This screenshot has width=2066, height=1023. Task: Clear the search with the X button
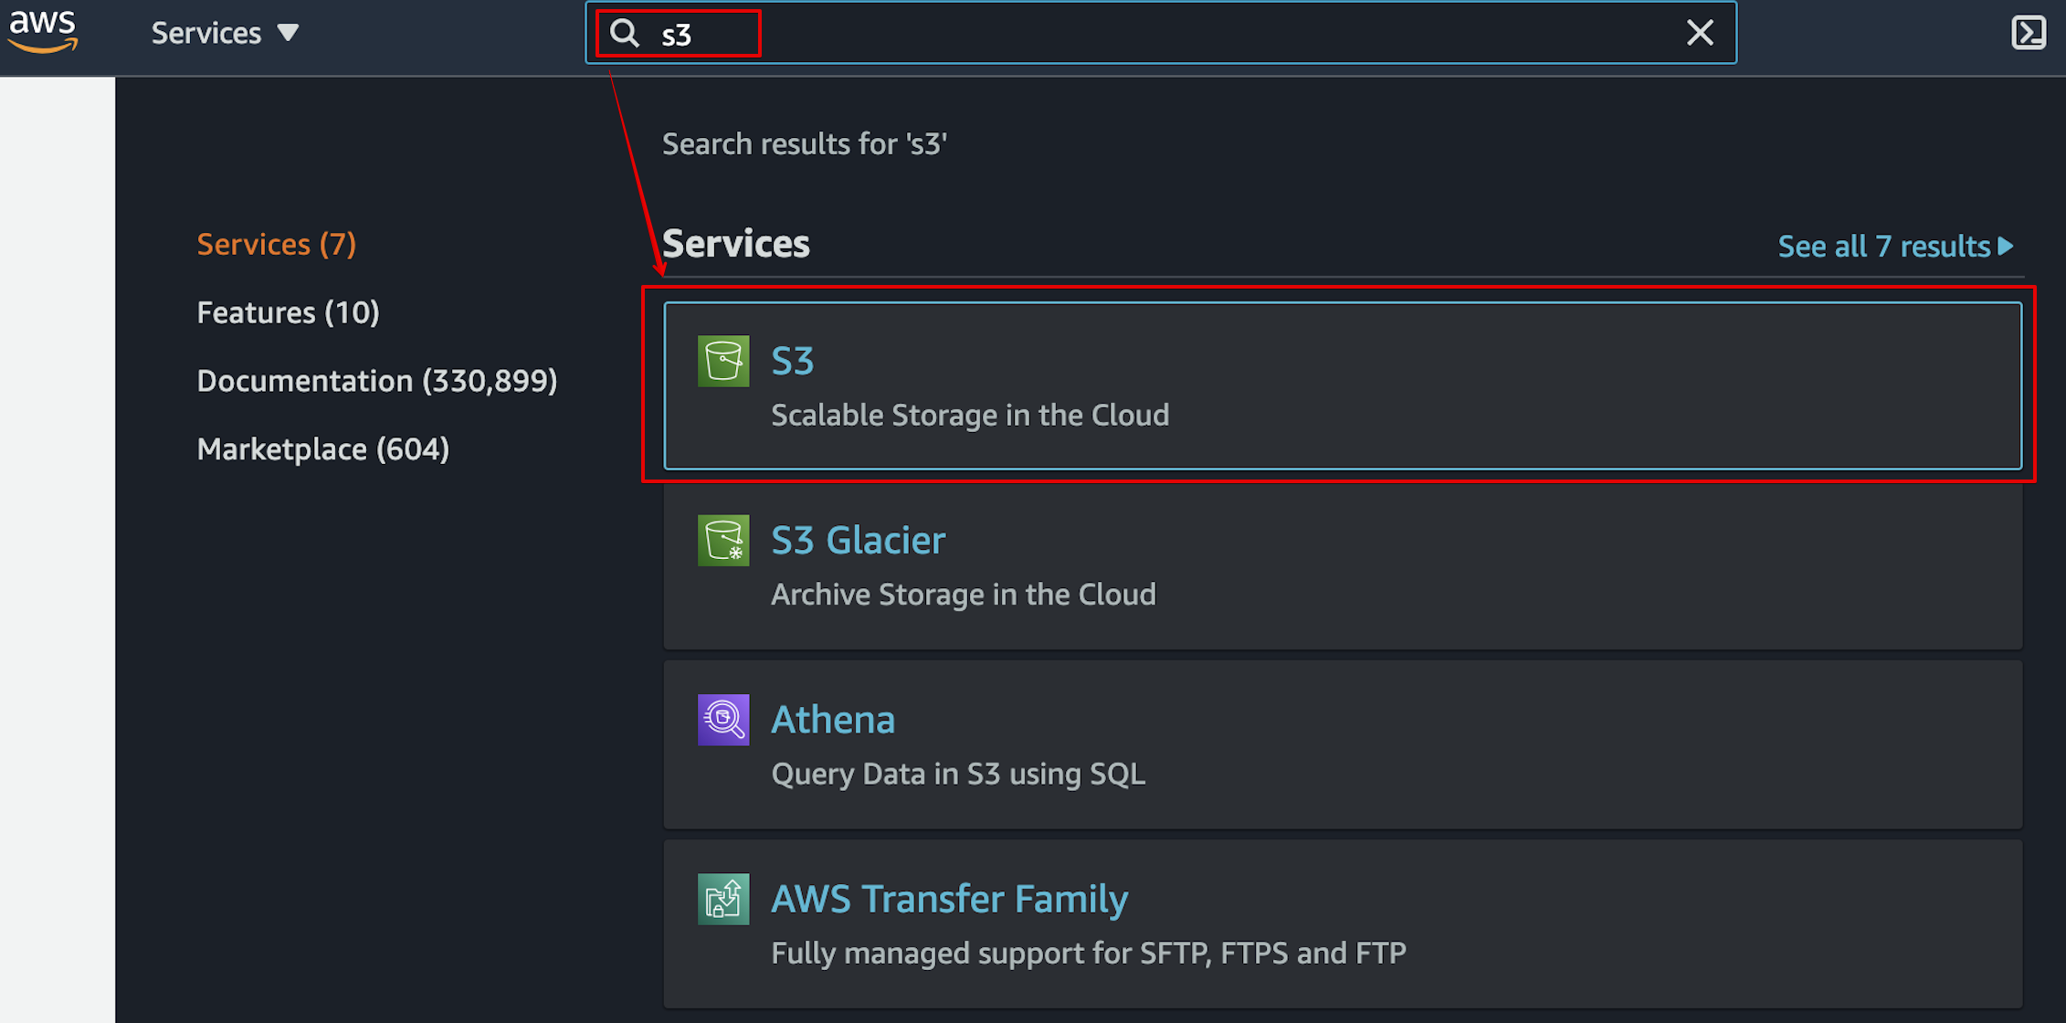click(x=1700, y=33)
